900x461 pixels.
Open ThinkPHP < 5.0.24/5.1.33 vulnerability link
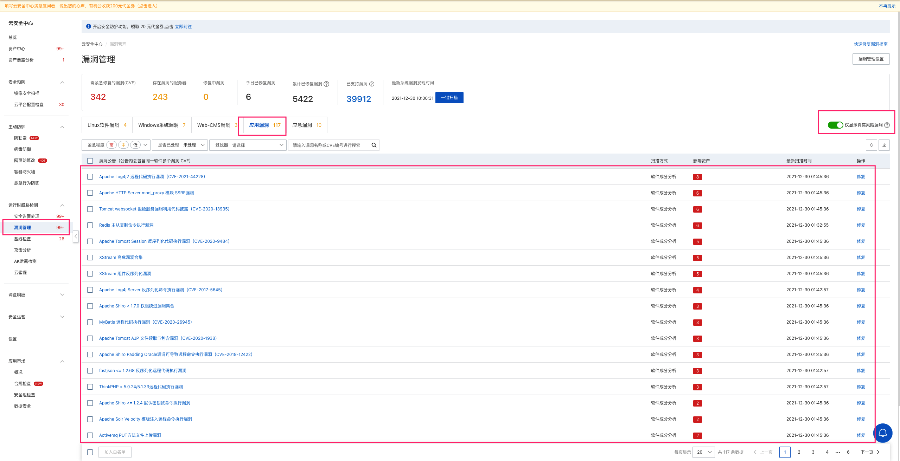click(x=141, y=387)
